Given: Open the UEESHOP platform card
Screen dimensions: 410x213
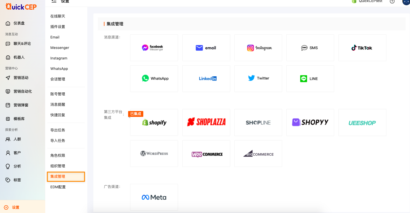Looking at the screenshot, I should 362,122.
